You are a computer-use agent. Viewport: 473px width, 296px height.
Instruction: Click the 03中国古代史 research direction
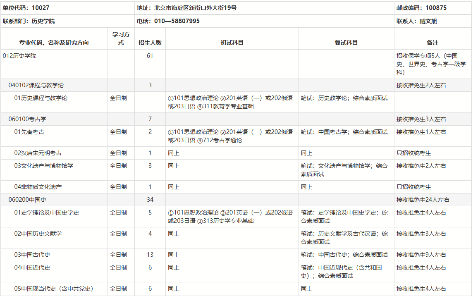[32, 255]
